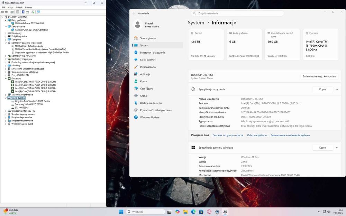Open the Ochrona systemu link
This screenshot has height=216, width=346.
tap(257, 135)
